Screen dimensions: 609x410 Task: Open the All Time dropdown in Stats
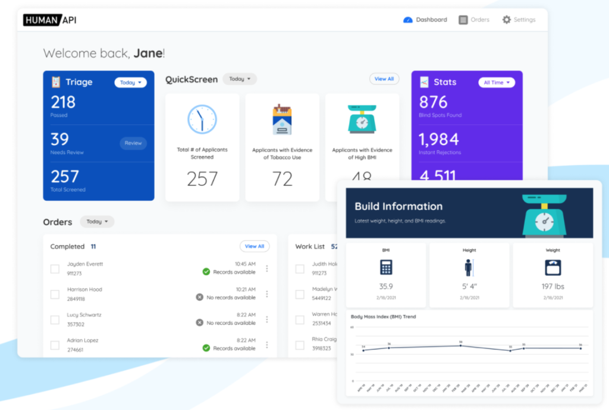497,83
